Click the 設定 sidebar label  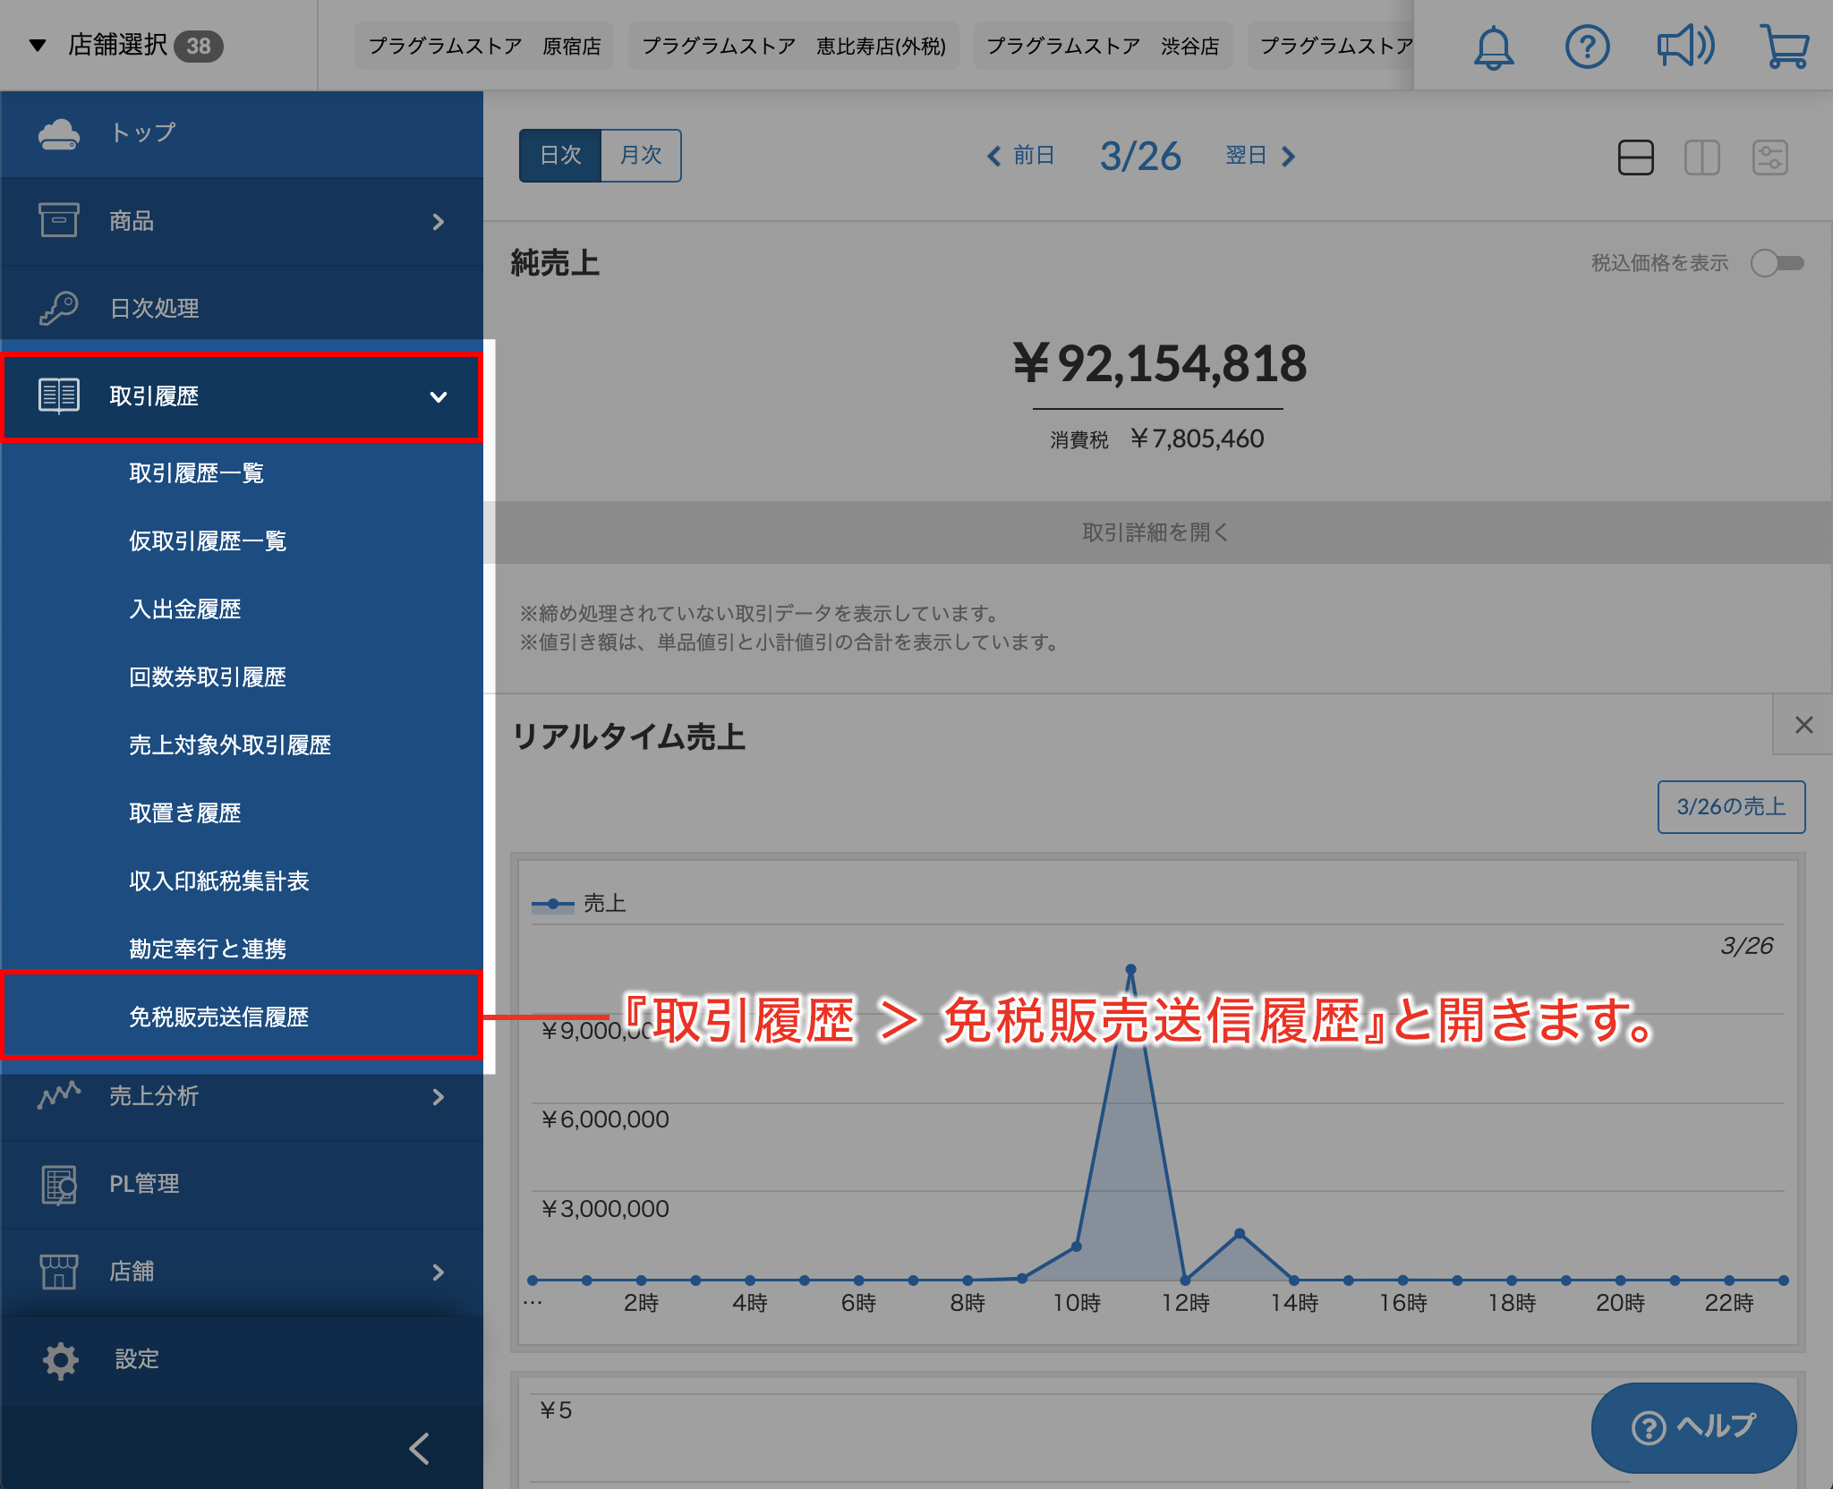pos(136,1359)
